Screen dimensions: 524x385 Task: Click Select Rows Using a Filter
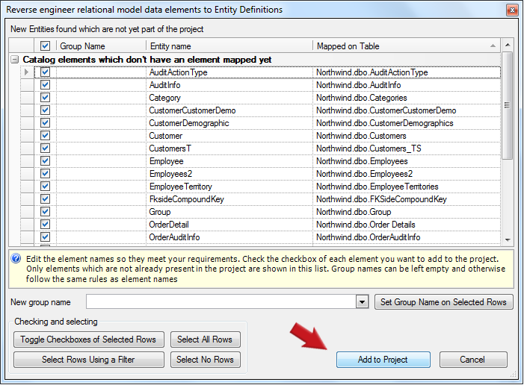coord(88,360)
